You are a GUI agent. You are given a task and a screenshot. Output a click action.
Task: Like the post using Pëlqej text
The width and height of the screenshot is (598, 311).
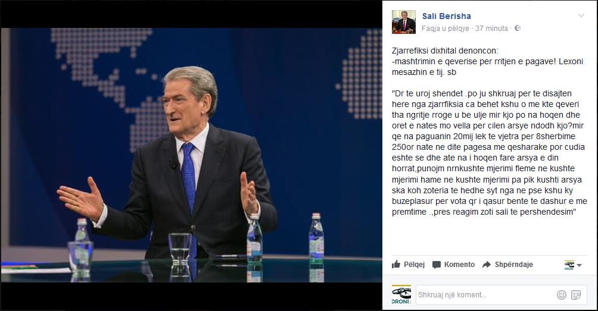(x=414, y=265)
